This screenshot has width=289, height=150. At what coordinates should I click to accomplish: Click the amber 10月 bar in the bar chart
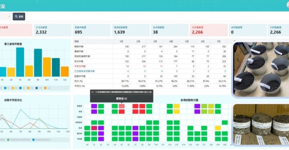[x=47, y=67]
